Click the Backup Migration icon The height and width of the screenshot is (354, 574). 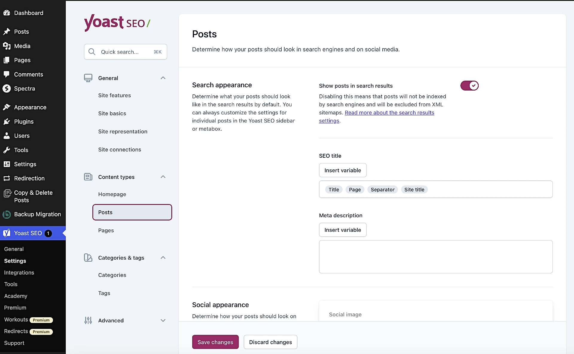pyautogui.click(x=7, y=214)
